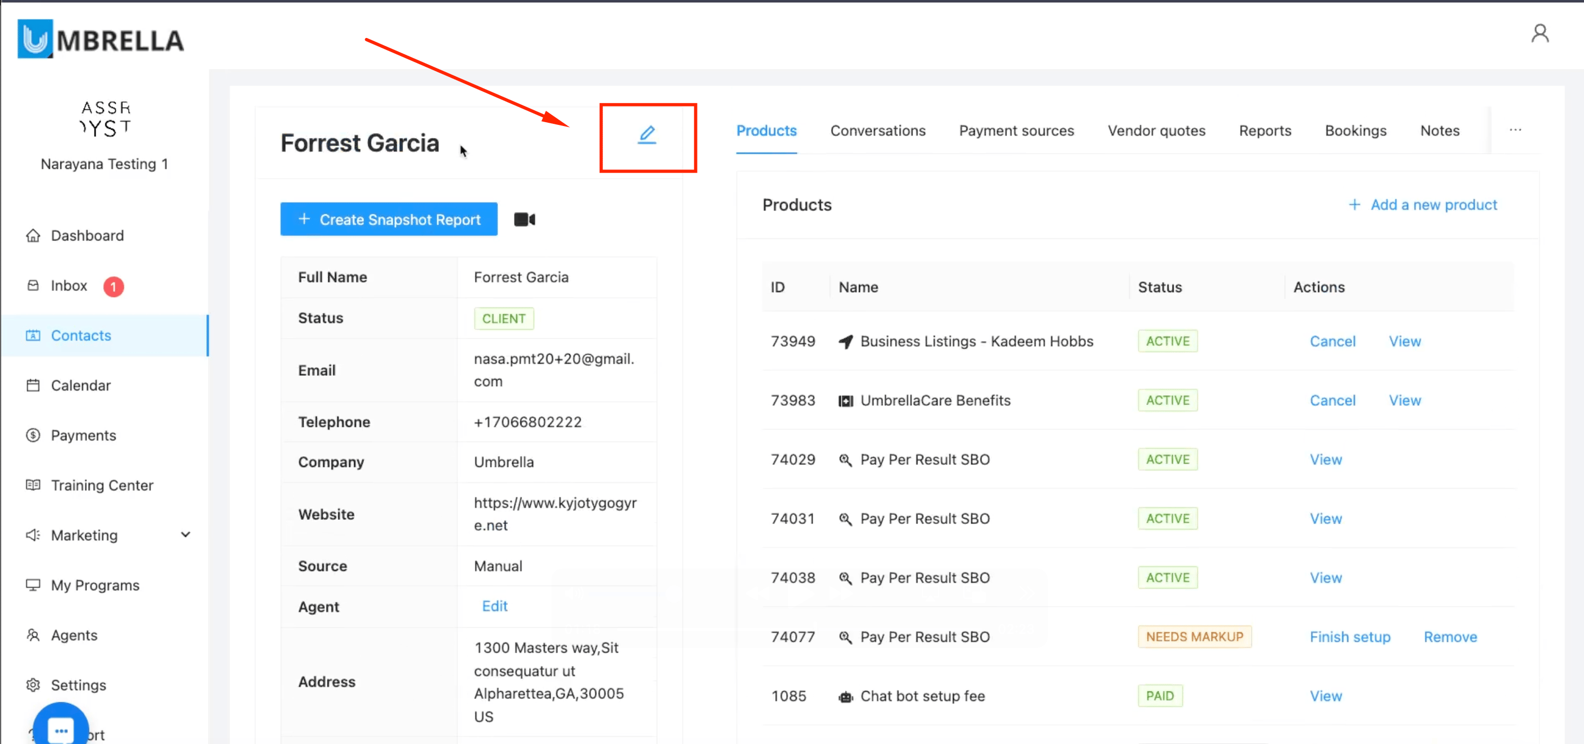Expand the Marketing menu chevron
Screen dimensions: 1584x744
pos(185,534)
